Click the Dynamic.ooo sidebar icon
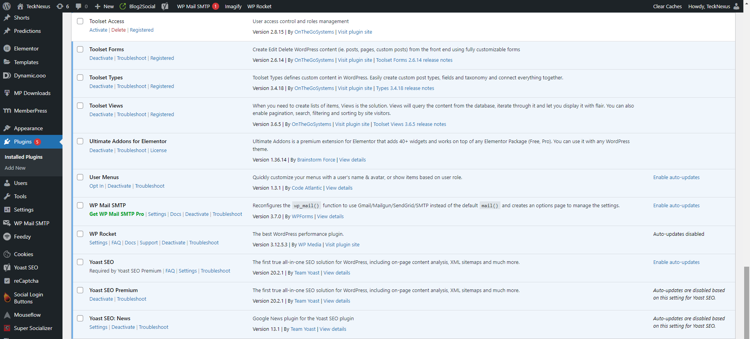Screen dimensions: 750x339 (x=7, y=75)
